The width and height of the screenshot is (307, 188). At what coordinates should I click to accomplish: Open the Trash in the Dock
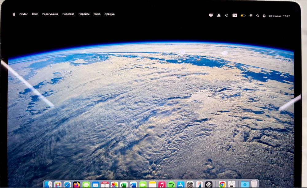tap(254, 184)
